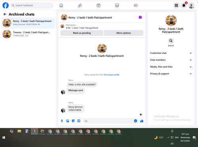The image size is (198, 147).
Task: Open the notifications bell
Action: pos(184,6)
